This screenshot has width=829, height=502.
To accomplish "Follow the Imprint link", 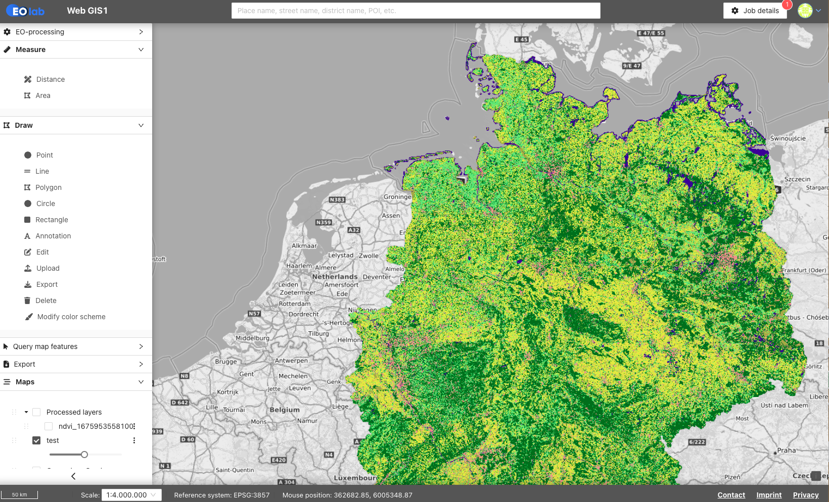I will point(768,495).
